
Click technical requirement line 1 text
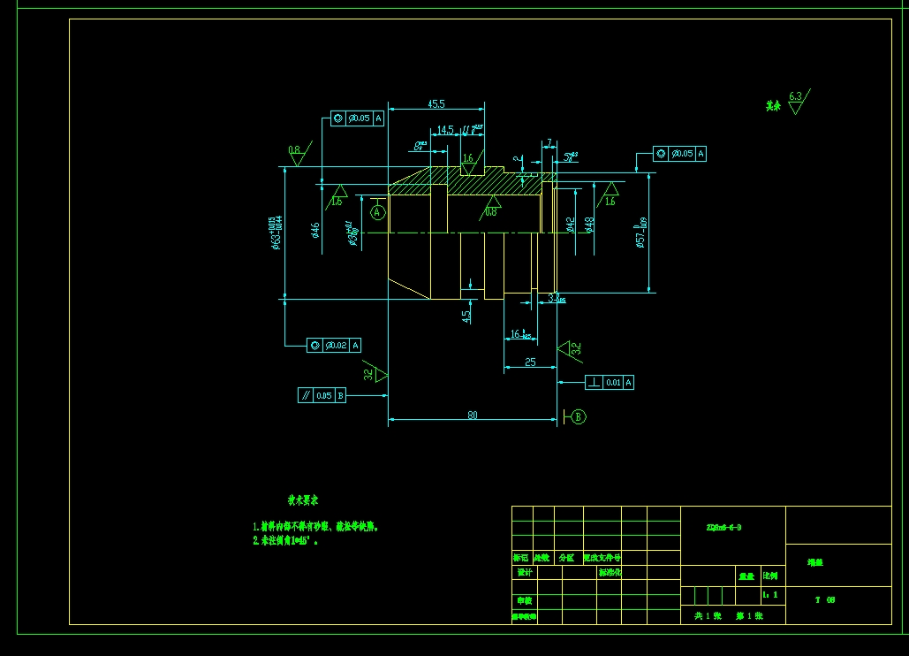316,527
